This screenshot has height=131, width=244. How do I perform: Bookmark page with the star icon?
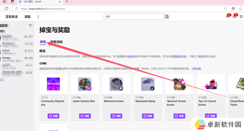tap(241, 9)
